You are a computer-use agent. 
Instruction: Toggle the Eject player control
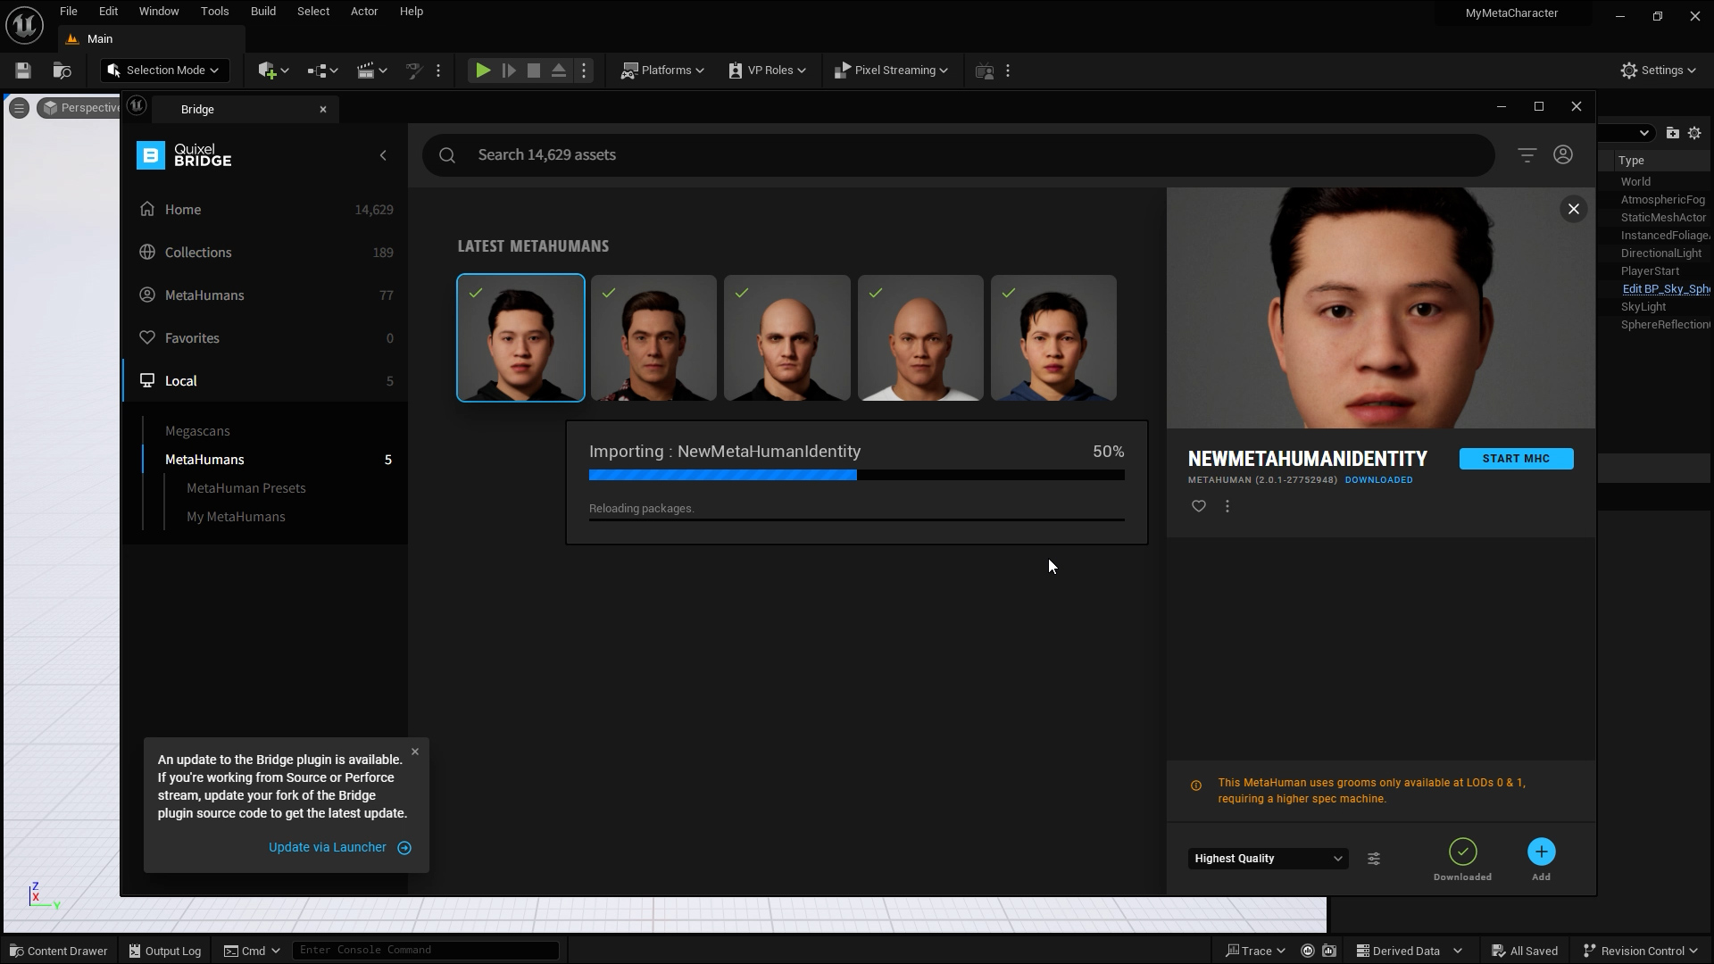558,70
